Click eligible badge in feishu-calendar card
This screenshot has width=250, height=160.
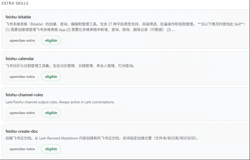click(51, 77)
